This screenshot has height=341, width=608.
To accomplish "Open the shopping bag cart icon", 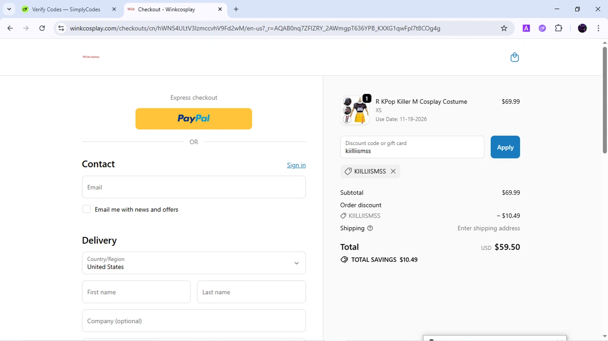I will point(514,57).
